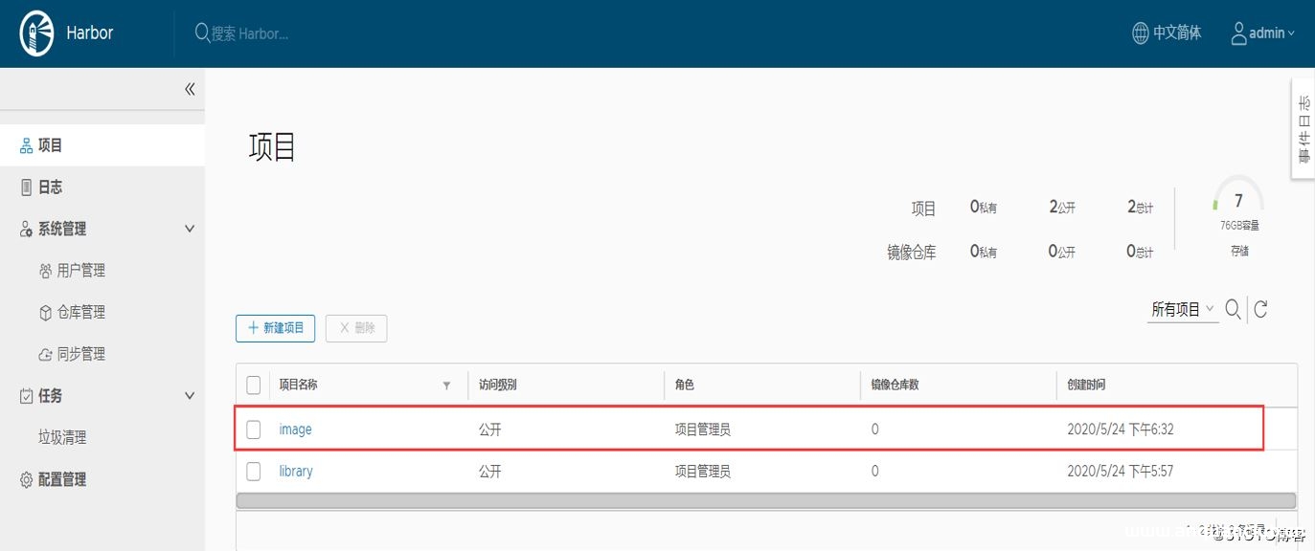Image resolution: width=1315 pixels, height=551 pixels.
Task: Check the checkbox for the image project
Action: [x=253, y=429]
